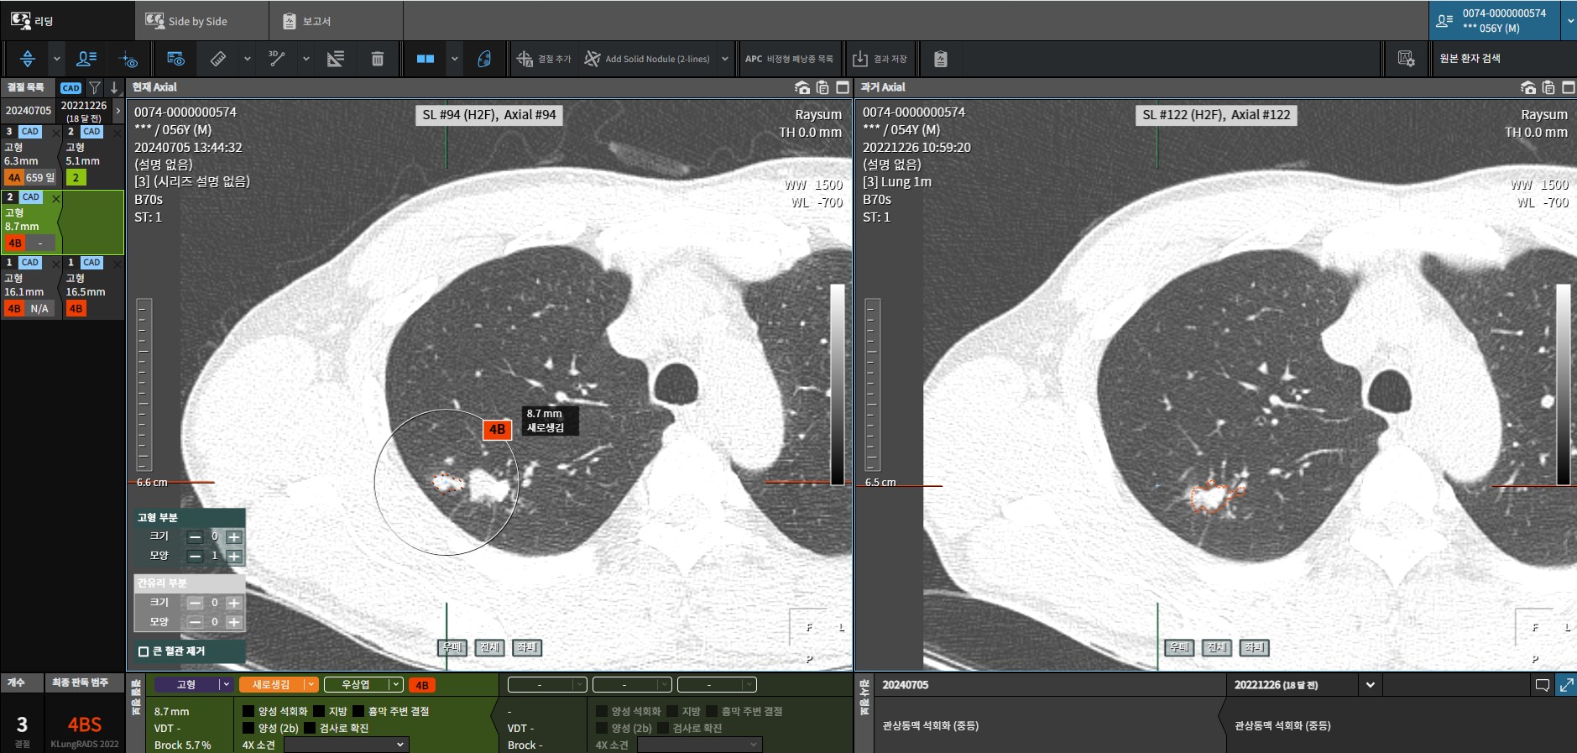Open the patient list icon
Viewport: 1577px width, 753px height.
point(86,59)
